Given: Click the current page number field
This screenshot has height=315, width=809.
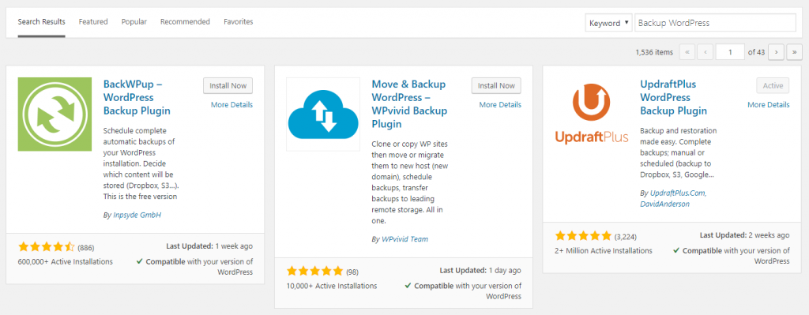Looking at the screenshot, I should click(x=730, y=51).
